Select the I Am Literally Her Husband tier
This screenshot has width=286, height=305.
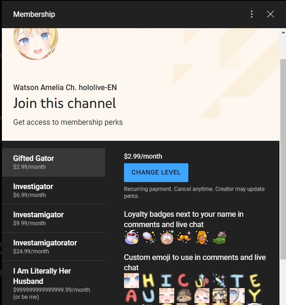coord(54,283)
